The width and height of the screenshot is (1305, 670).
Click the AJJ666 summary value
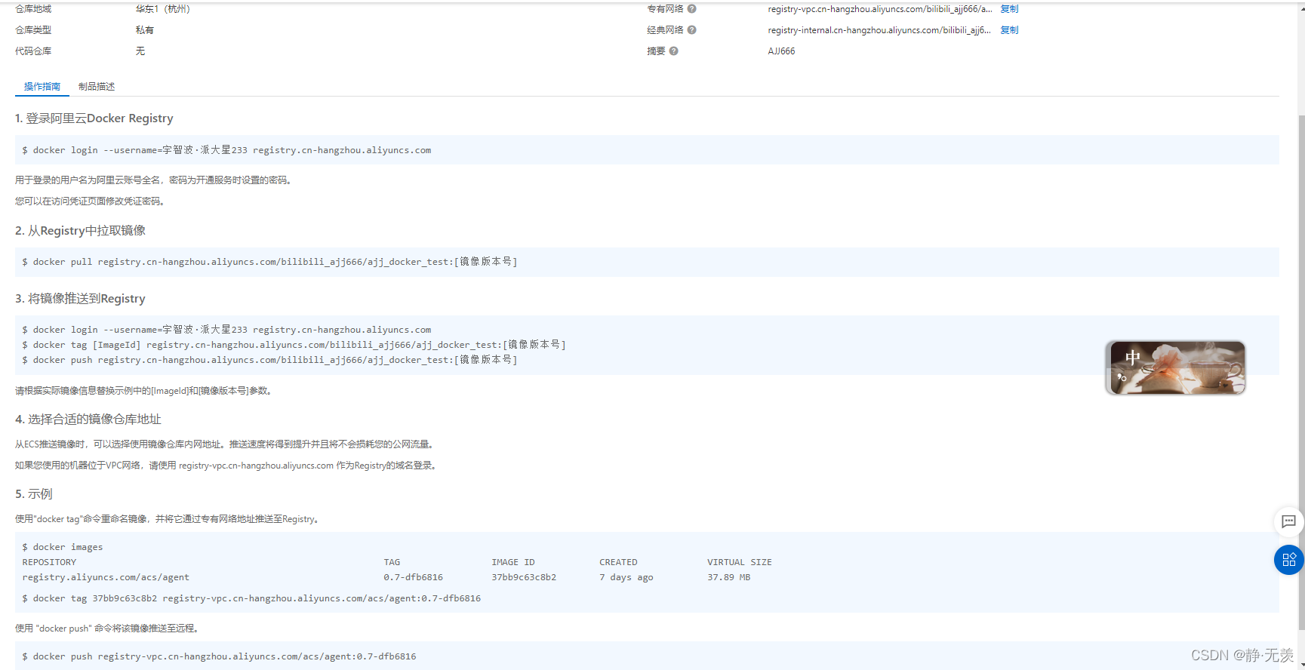point(781,51)
